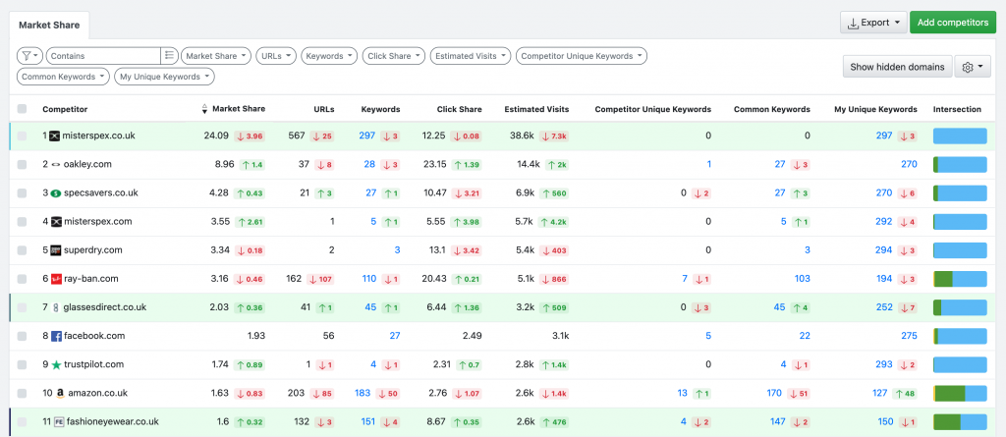Check the misterspex.co.uk row checkbox
The height and width of the screenshot is (437, 1006).
pyautogui.click(x=23, y=137)
